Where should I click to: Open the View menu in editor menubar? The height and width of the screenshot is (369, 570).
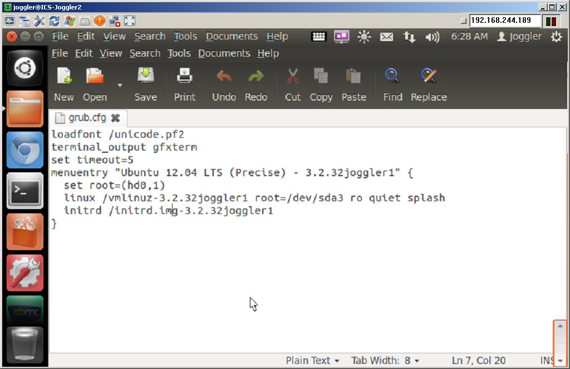pos(111,53)
